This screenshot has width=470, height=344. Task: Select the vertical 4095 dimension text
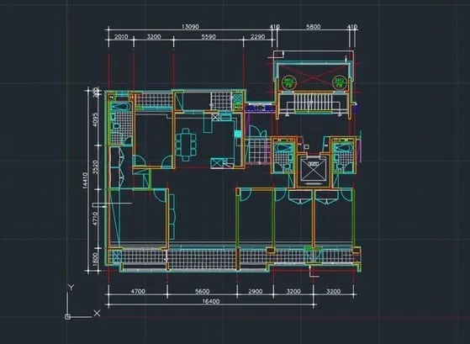pyautogui.click(x=96, y=119)
